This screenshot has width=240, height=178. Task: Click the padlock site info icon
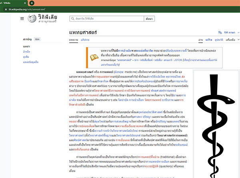tap(6, 9)
